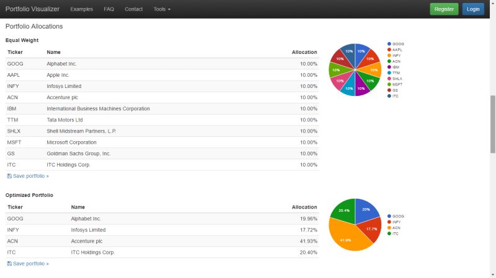Open the FAQ page

[x=109, y=9]
